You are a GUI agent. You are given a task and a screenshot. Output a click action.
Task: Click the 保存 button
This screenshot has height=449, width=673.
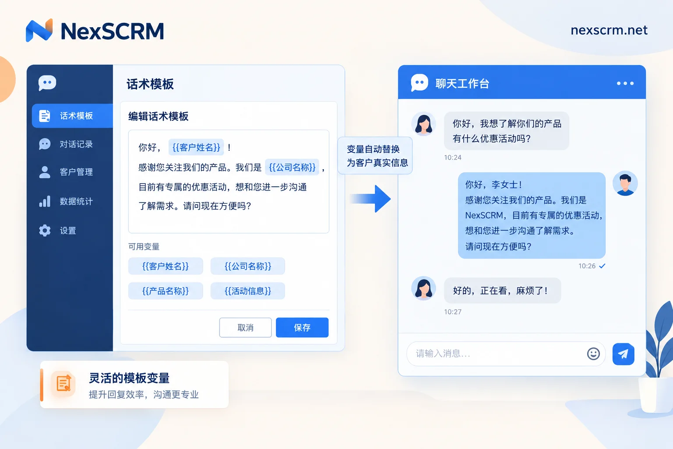click(302, 328)
